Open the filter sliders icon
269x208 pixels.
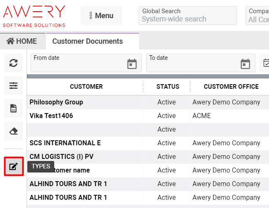(x=14, y=85)
